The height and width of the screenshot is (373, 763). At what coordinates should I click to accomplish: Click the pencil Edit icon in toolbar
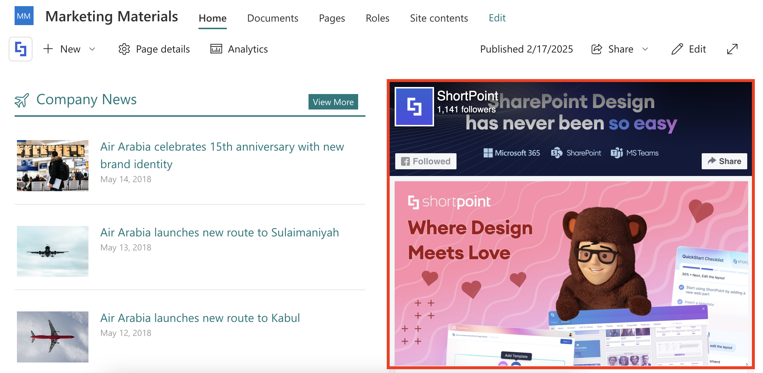(677, 49)
